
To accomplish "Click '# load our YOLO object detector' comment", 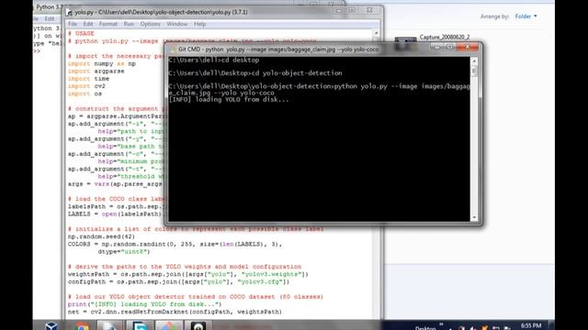I will tap(196, 297).
